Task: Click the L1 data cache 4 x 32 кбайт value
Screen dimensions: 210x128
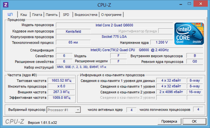Action: tap(171, 80)
